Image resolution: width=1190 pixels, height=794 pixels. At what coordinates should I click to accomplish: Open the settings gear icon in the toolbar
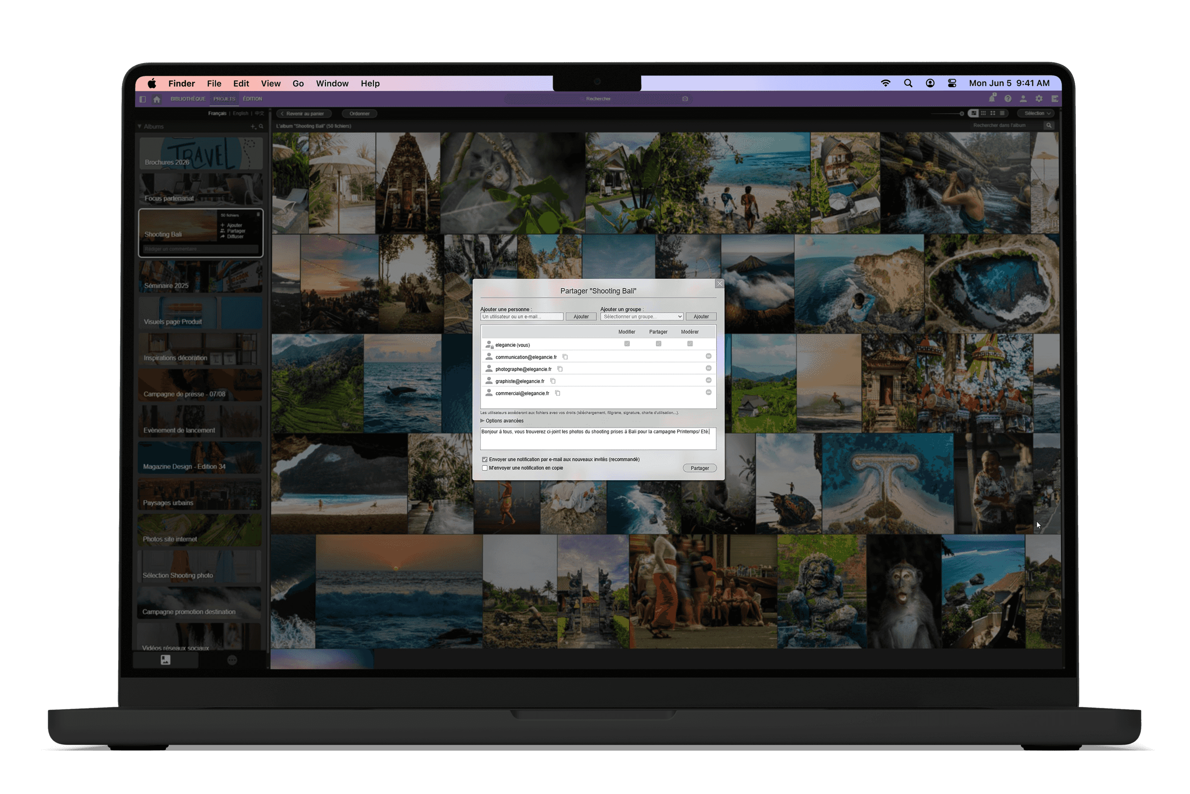click(1039, 99)
